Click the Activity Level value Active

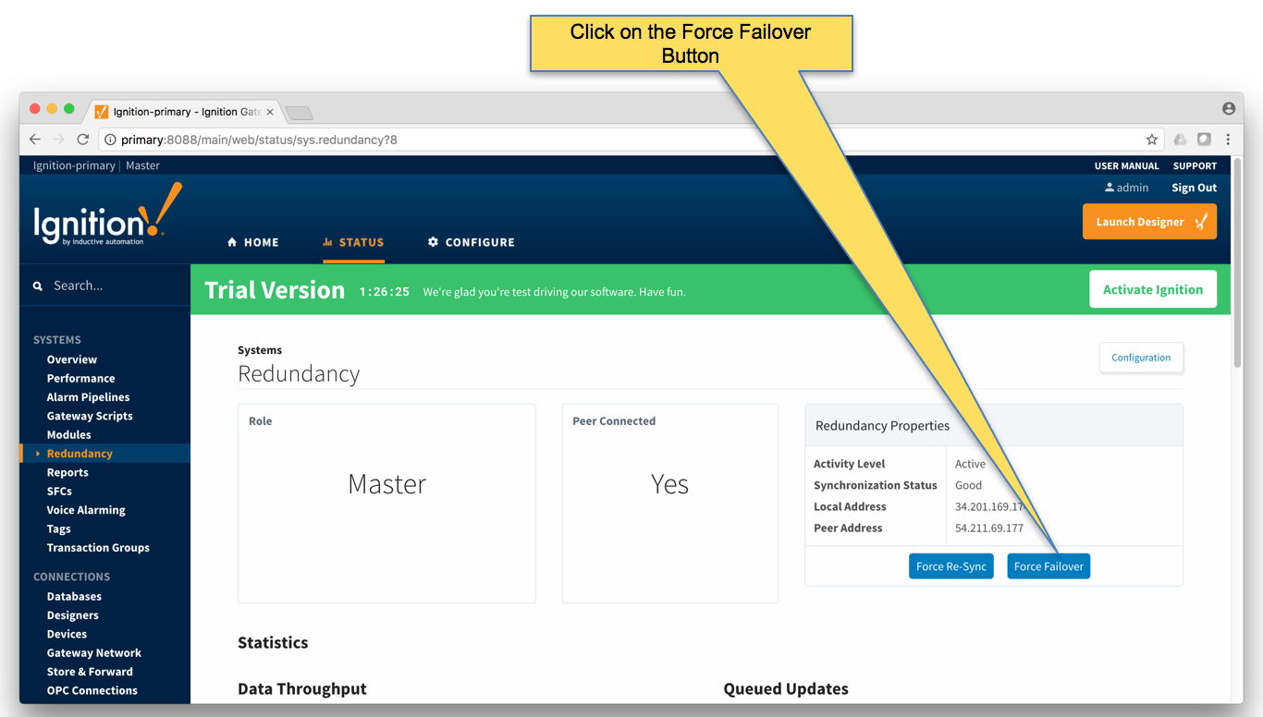click(x=970, y=464)
